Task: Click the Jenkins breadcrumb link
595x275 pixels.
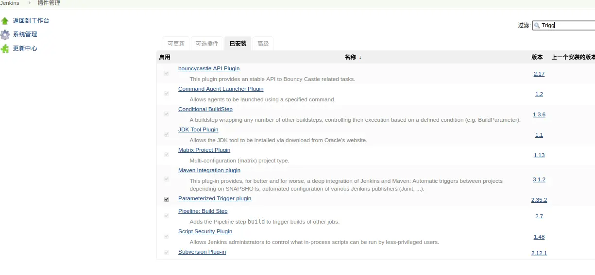Action: pos(10,3)
